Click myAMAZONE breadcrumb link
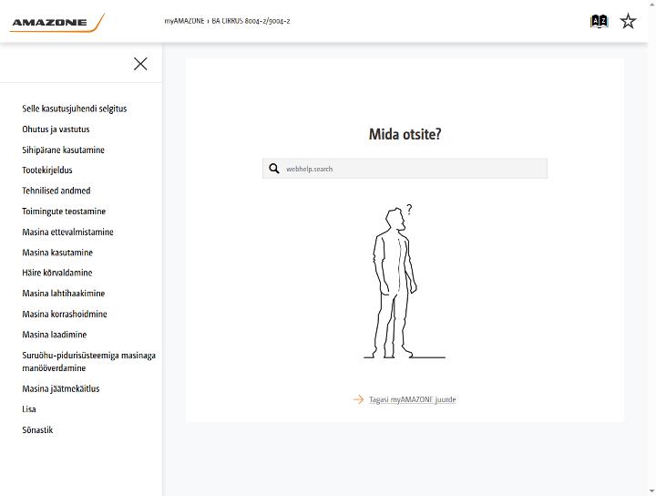 [x=184, y=21]
